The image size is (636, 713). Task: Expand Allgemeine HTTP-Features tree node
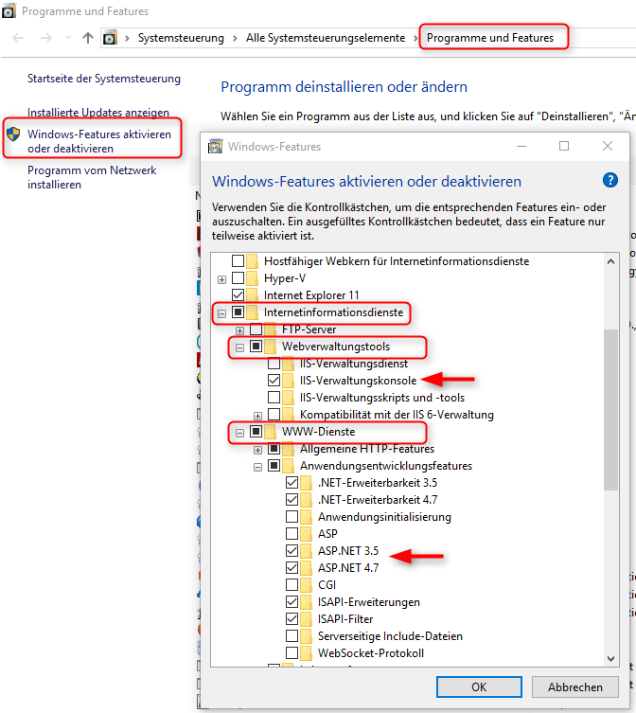(257, 450)
